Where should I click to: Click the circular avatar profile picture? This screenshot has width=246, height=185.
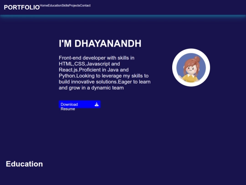191,68
